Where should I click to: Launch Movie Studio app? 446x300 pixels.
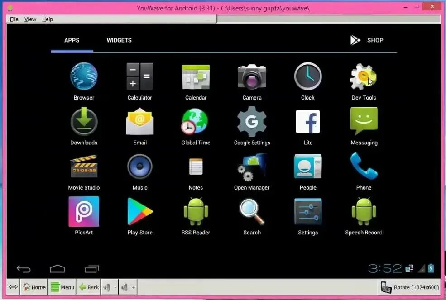coord(84,167)
